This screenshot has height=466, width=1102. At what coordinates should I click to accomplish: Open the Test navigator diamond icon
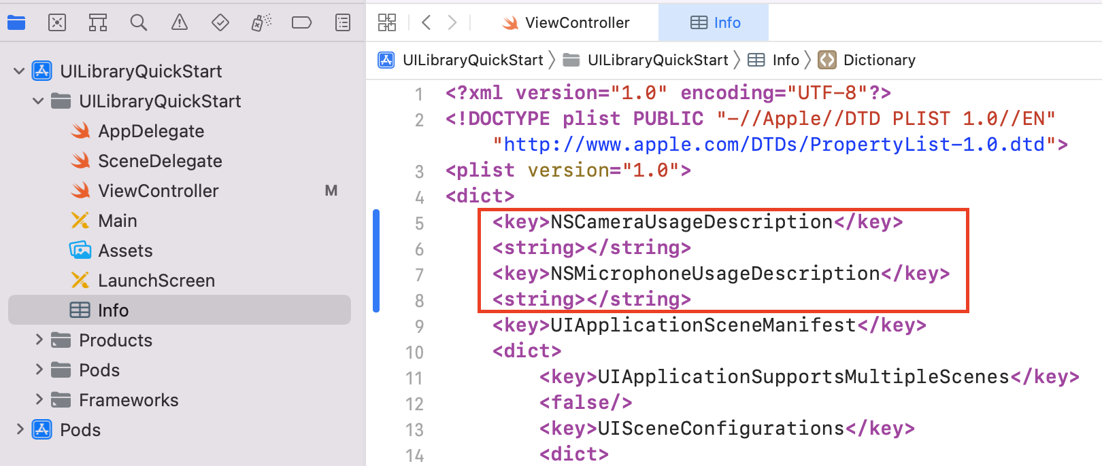(220, 22)
